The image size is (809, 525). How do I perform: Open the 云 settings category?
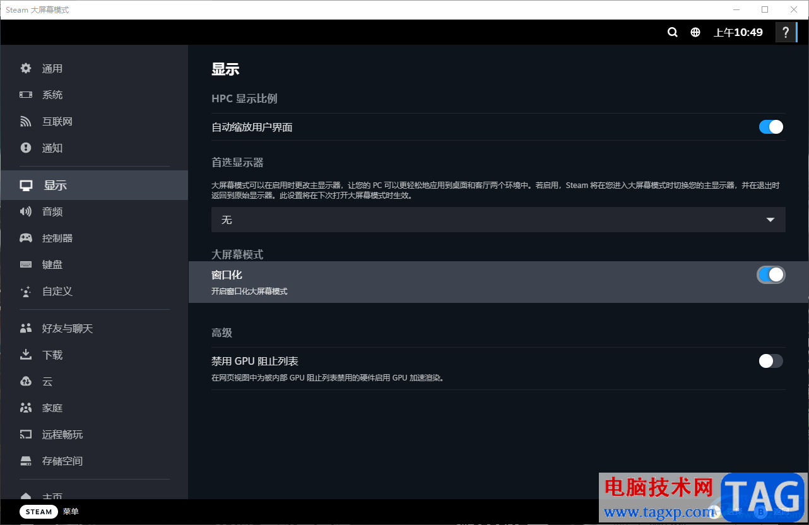tap(94, 381)
